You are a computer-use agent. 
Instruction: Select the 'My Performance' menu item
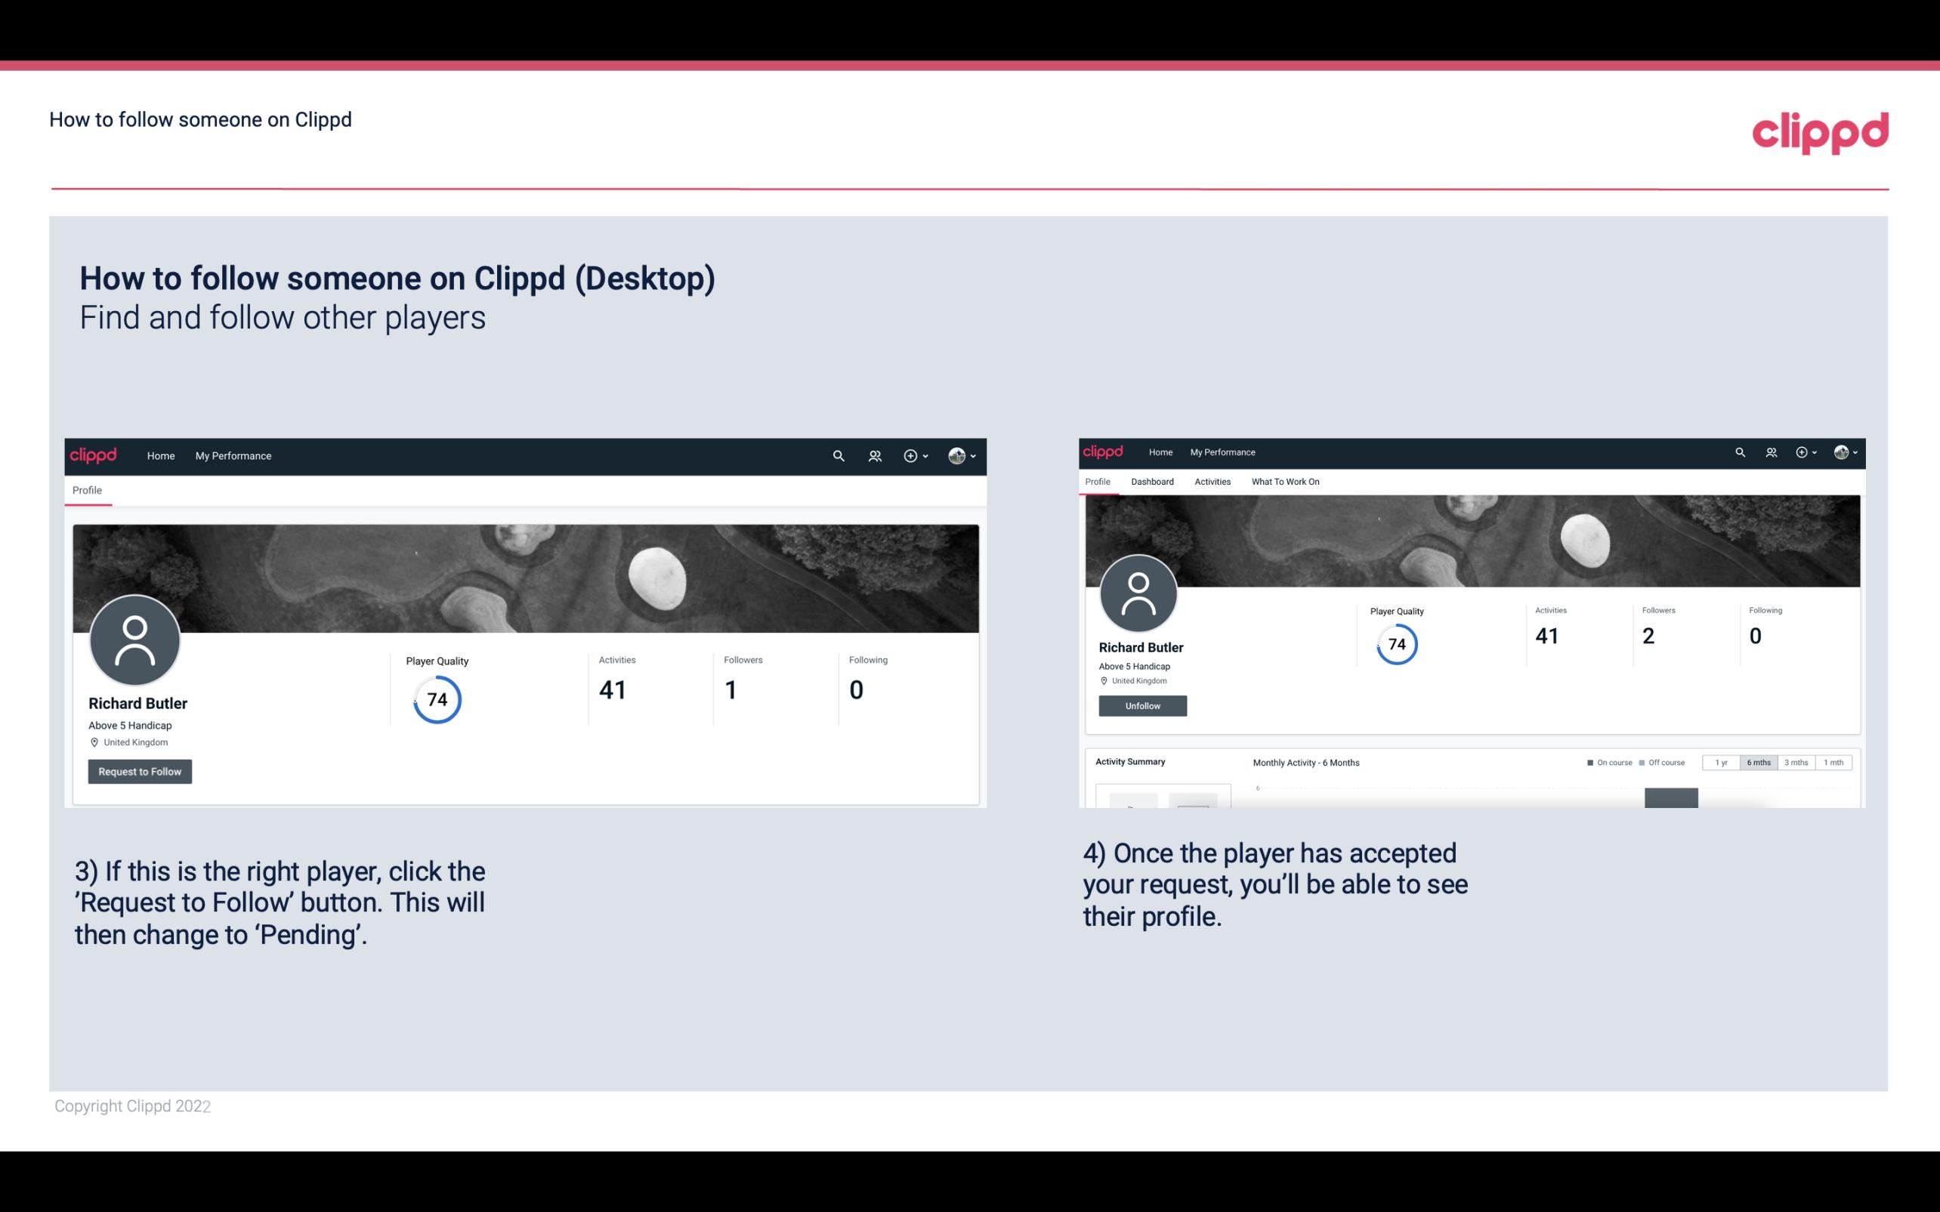tap(232, 455)
